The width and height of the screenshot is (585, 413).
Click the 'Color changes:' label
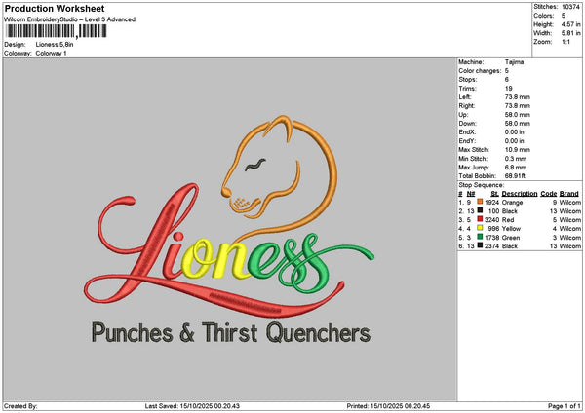(480, 71)
